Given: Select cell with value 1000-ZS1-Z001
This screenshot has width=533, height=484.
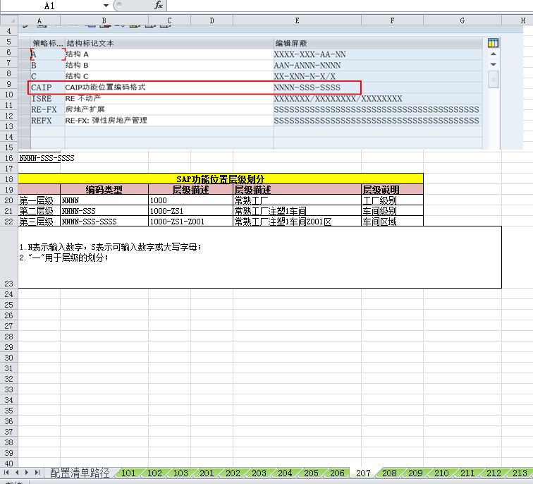Looking at the screenshot, I should click(190, 222).
